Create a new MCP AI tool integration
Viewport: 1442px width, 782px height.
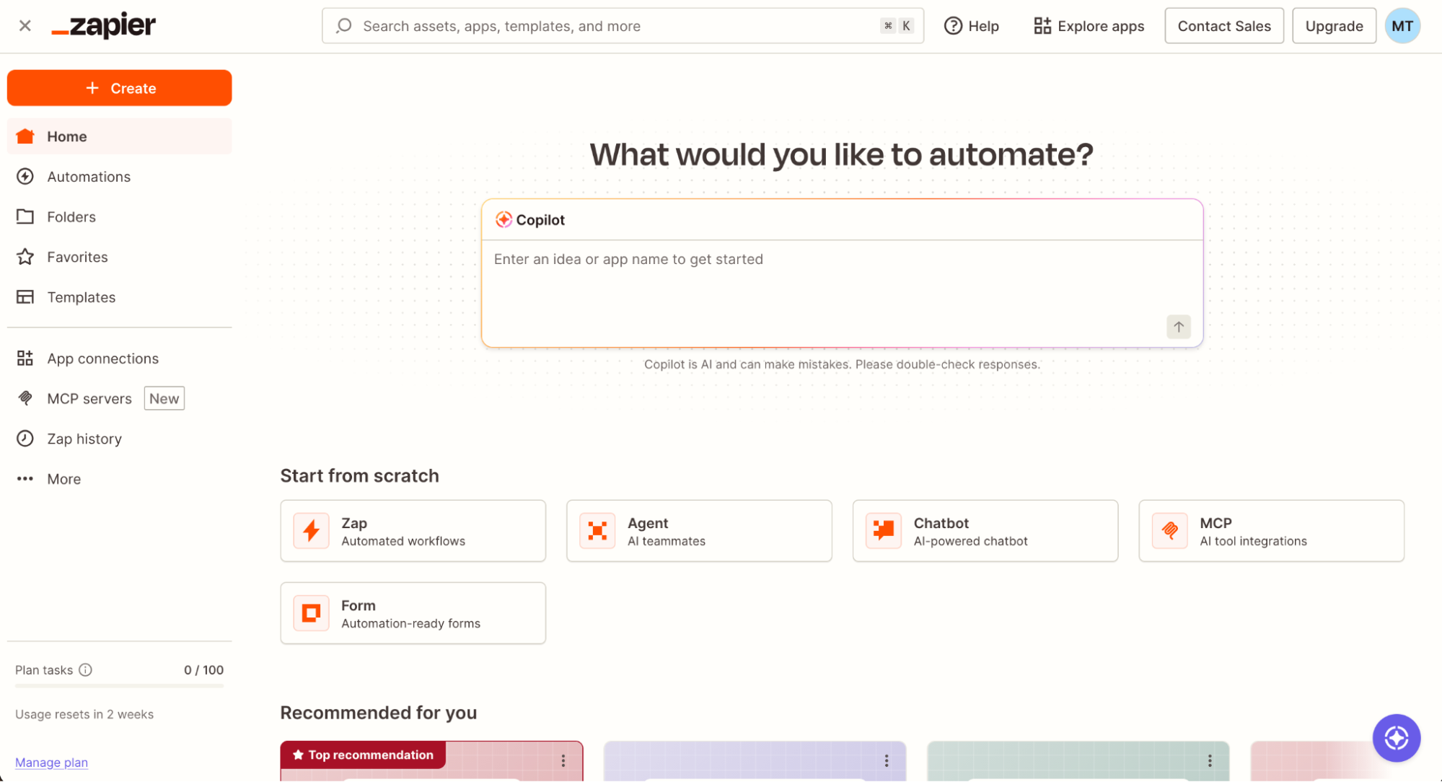click(x=1272, y=531)
